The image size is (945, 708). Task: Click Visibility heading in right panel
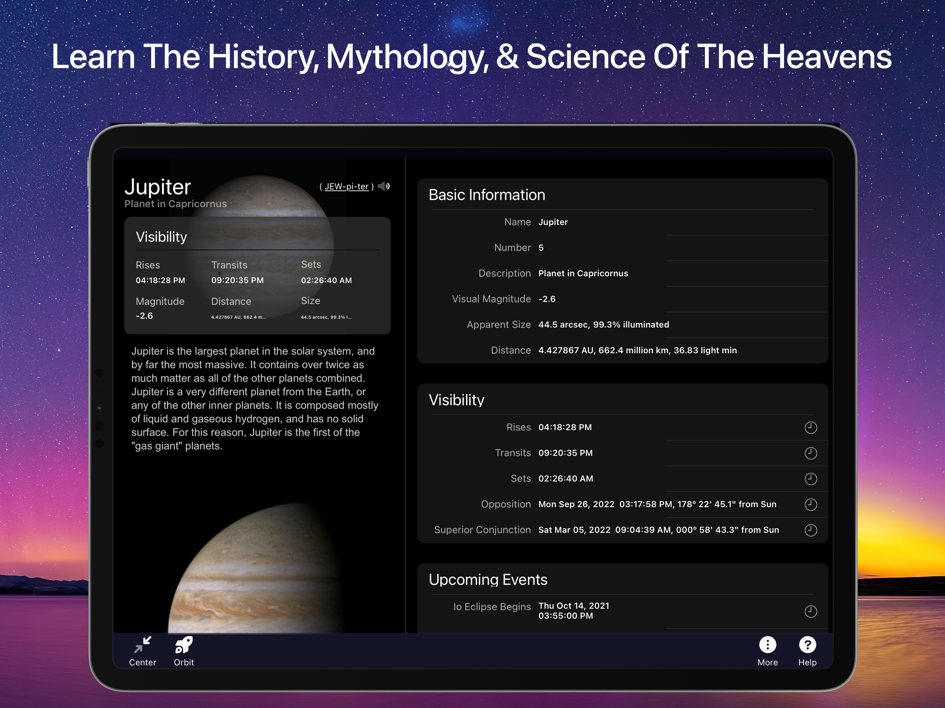coord(456,400)
